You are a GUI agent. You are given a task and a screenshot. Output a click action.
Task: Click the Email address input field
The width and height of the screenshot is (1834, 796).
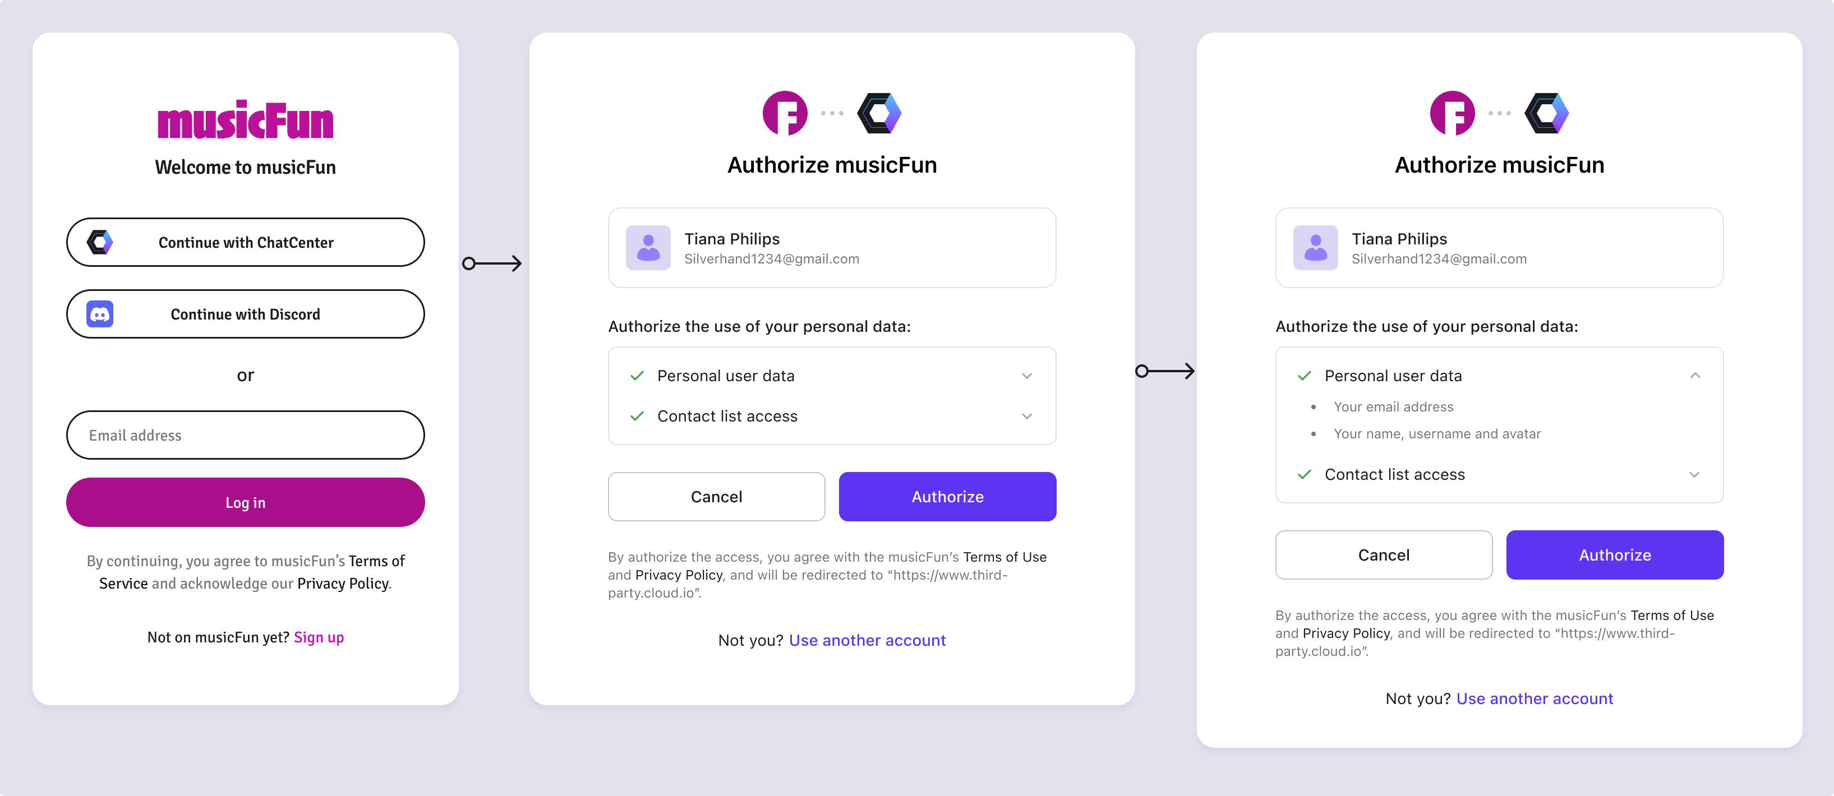pos(246,434)
